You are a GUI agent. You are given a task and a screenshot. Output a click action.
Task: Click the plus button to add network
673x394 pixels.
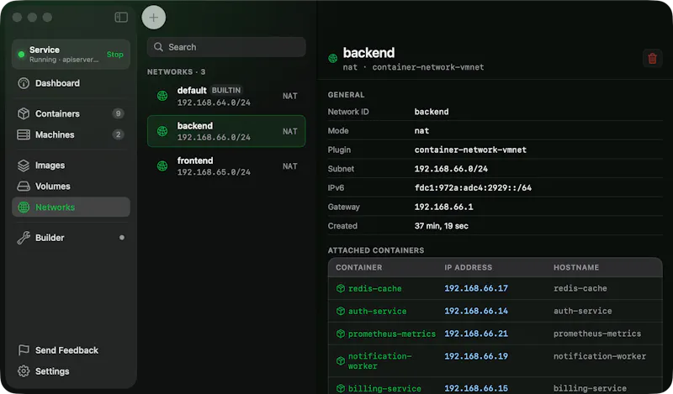pyautogui.click(x=154, y=18)
